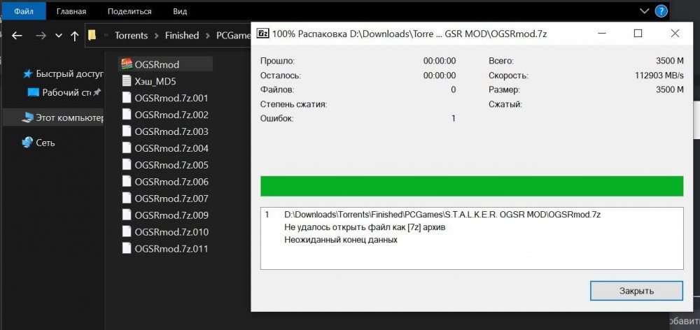Viewport: 700px width, 330px height.
Task: Expand the ribbon with top-right chevron
Action: (645, 11)
